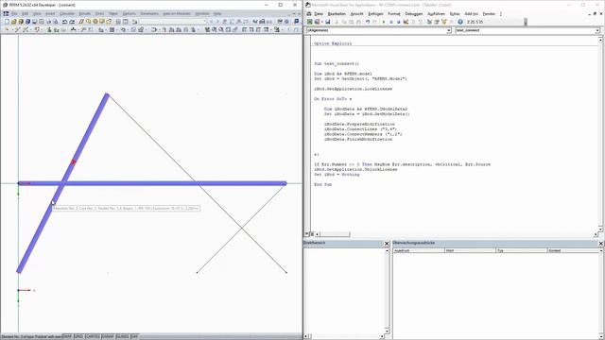Open Ausführen menu in VBA editor
This screenshot has width=605, height=340.
coord(436,14)
